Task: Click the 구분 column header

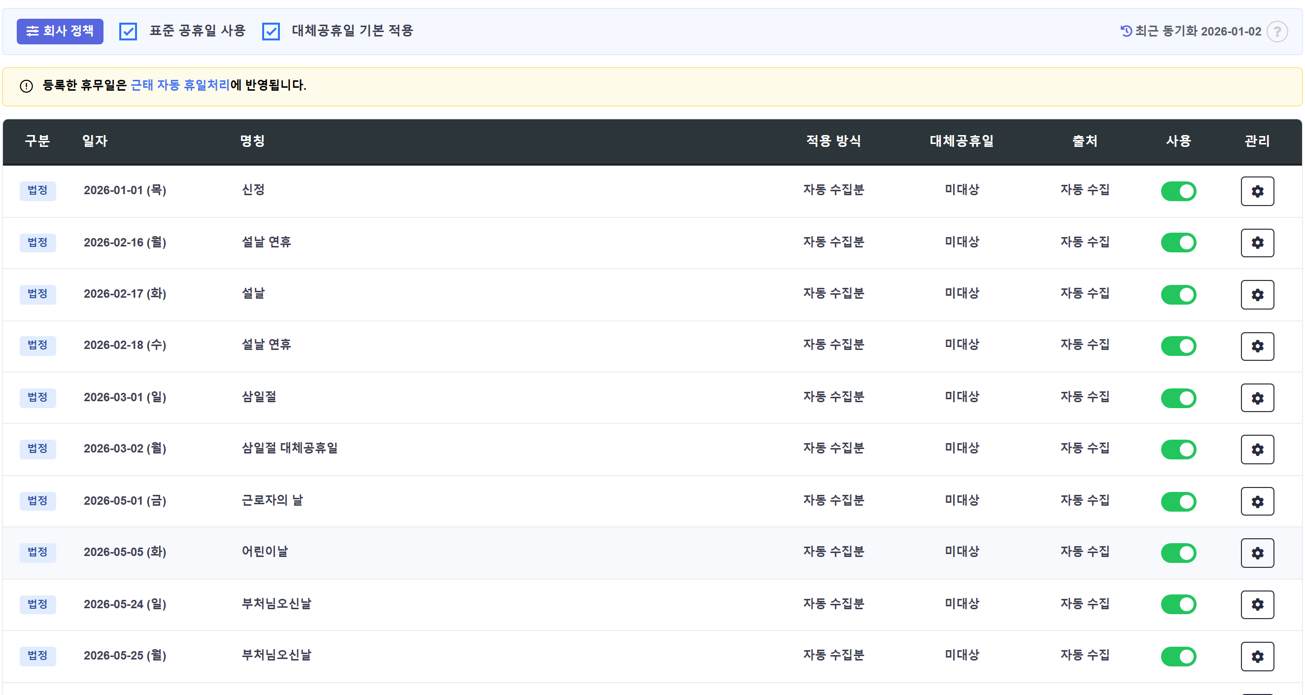Action: coord(37,141)
